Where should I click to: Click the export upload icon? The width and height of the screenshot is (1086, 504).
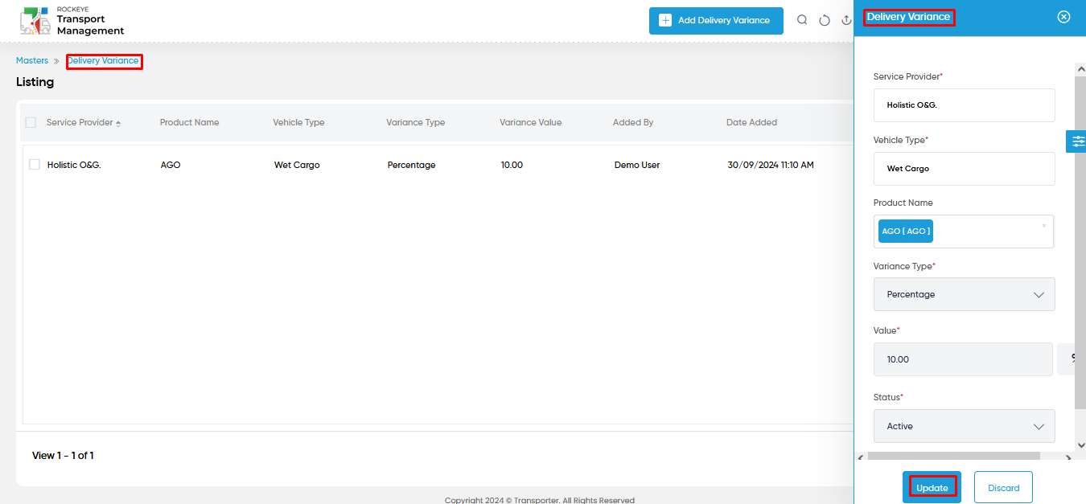tap(846, 20)
